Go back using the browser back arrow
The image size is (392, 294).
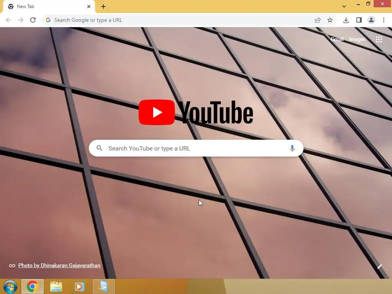[x=8, y=20]
